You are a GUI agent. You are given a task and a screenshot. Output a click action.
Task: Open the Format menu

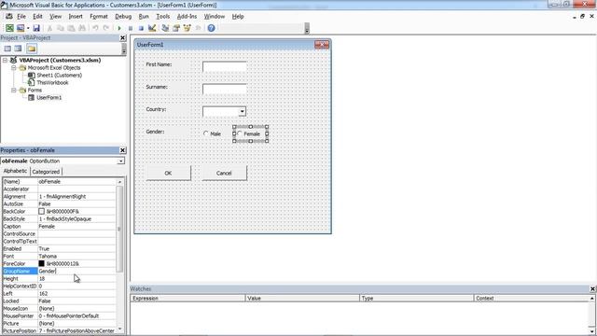tap(99, 17)
